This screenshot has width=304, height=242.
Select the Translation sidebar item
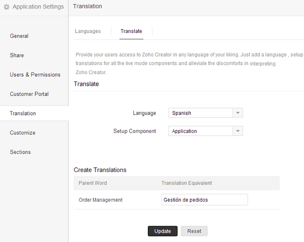coord(23,113)
